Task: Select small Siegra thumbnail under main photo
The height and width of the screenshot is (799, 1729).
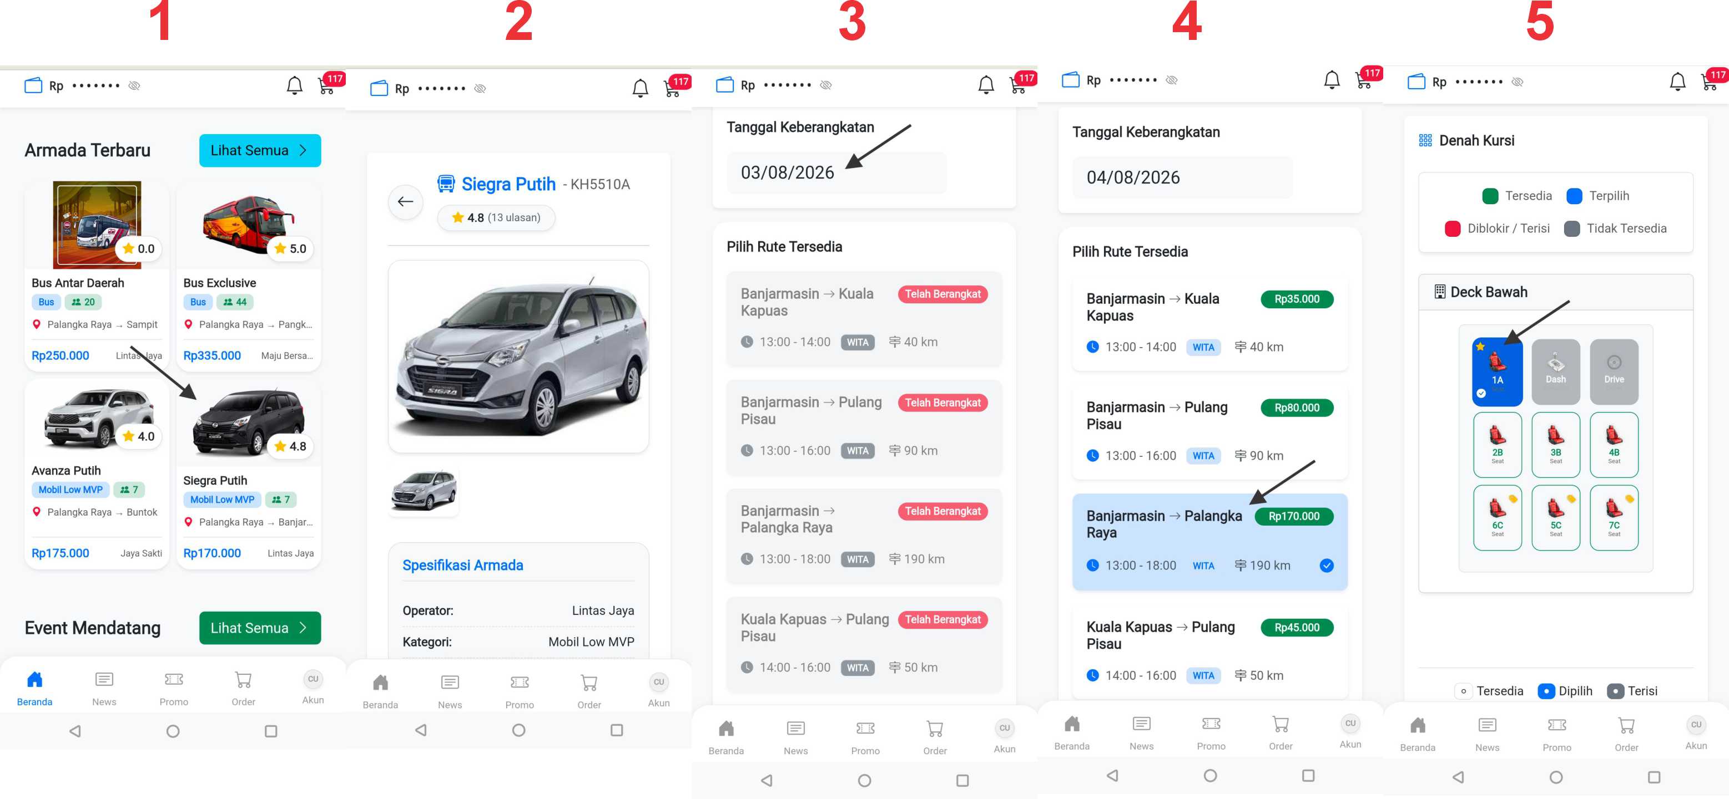Action: click(424, 491)
